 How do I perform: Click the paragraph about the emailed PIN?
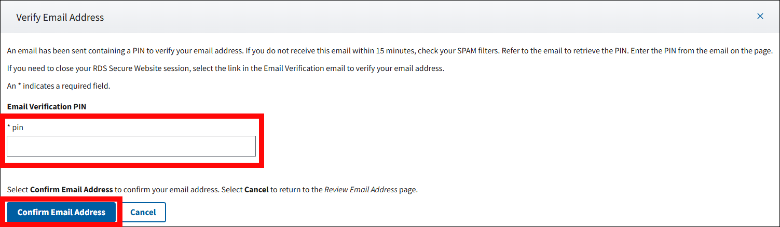pyautogui.click(x=208, y=51)
